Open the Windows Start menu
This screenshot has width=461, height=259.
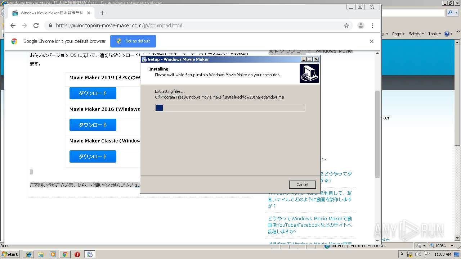point(10,254)
